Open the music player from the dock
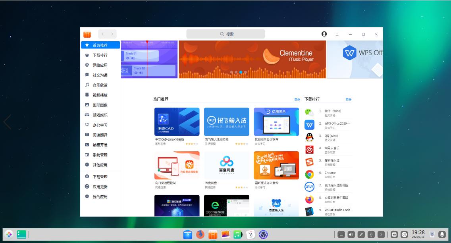451x243 pixels. click(237, 235)
